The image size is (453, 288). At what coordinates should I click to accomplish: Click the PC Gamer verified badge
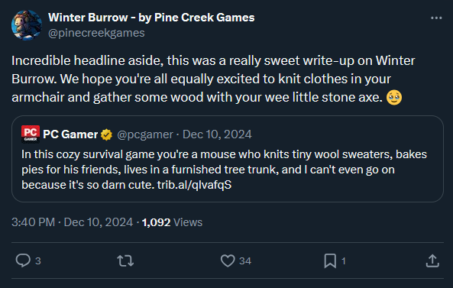coord(107,134)
